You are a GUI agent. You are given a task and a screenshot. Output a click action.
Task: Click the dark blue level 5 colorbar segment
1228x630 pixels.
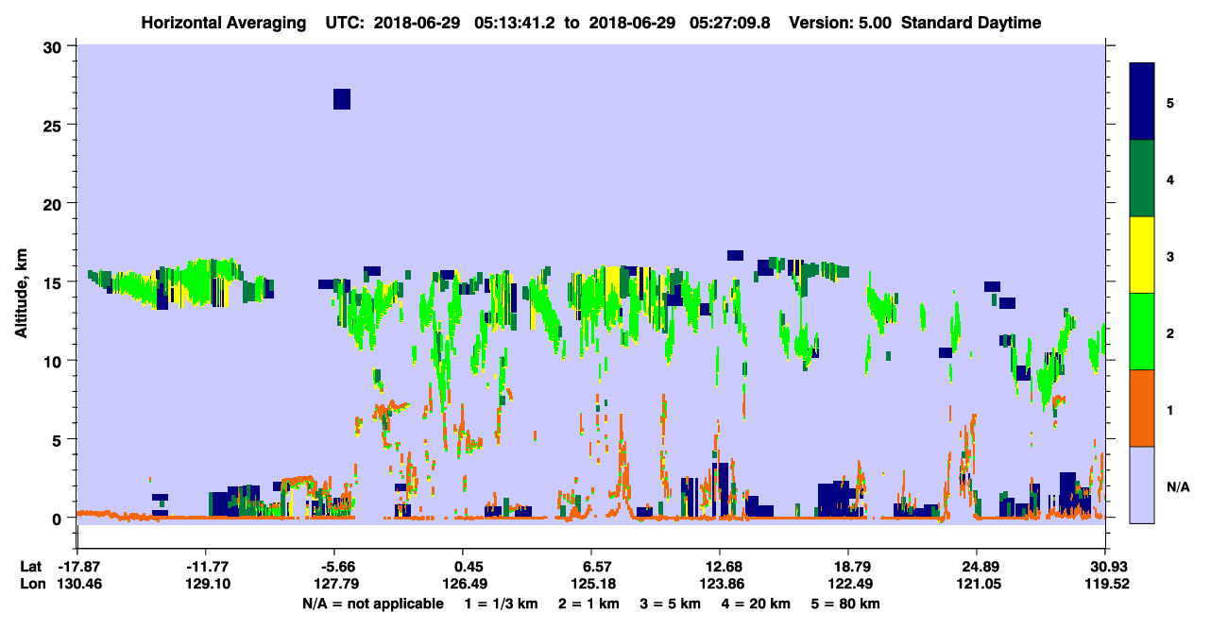[x=1142, y=102]
